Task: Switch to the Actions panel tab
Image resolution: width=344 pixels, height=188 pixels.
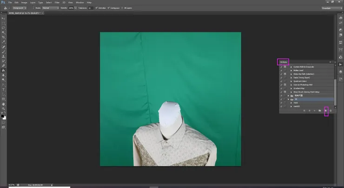Action: coord(283,62)
